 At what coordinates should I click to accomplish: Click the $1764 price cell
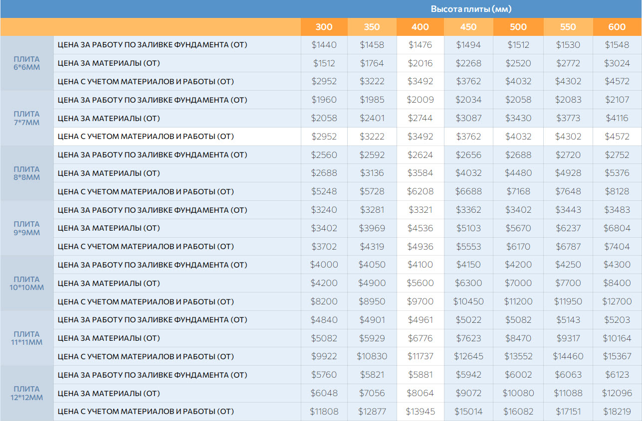pyautogui.click(x=372, y=63)
